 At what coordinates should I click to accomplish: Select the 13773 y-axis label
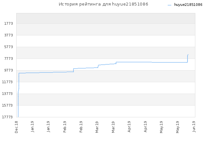tap(7, 94)
